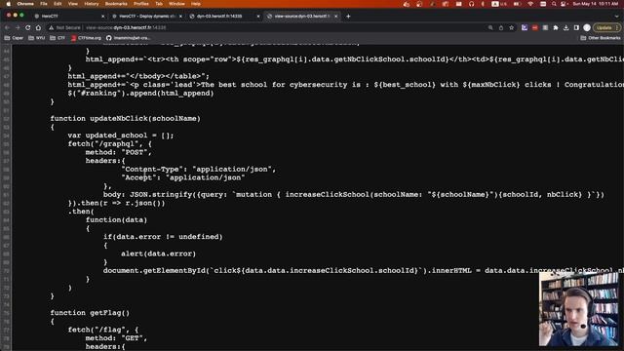Click the headphones menu bar icon
The image size is (624, 351).
[471, 4]
